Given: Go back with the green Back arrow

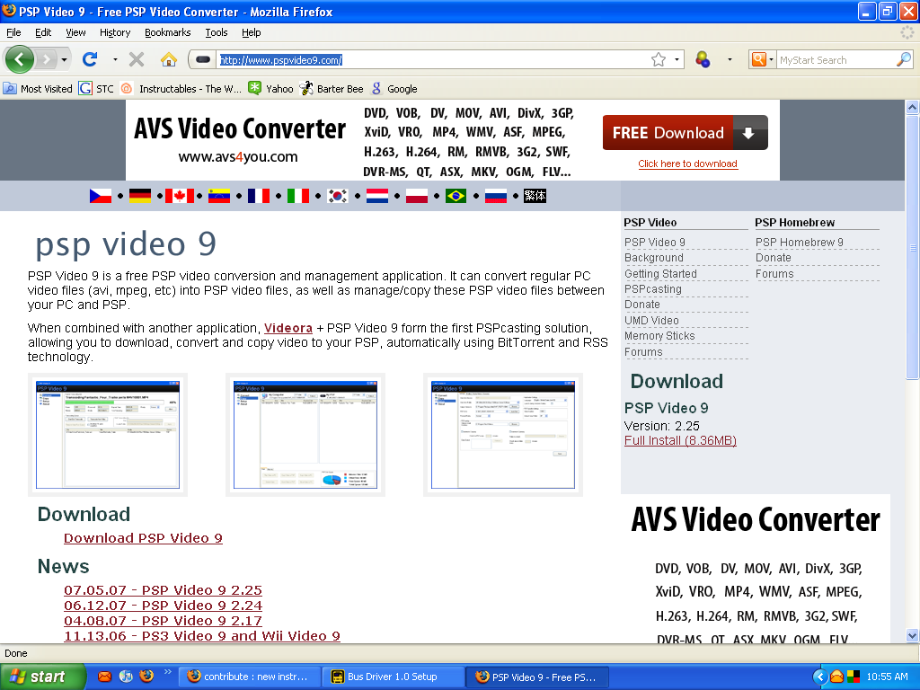Looking at the screenshot, I should click(x=20, y=59).
